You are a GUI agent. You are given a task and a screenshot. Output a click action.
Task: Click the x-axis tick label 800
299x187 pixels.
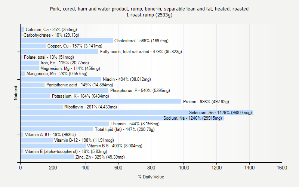click(151, 168)
